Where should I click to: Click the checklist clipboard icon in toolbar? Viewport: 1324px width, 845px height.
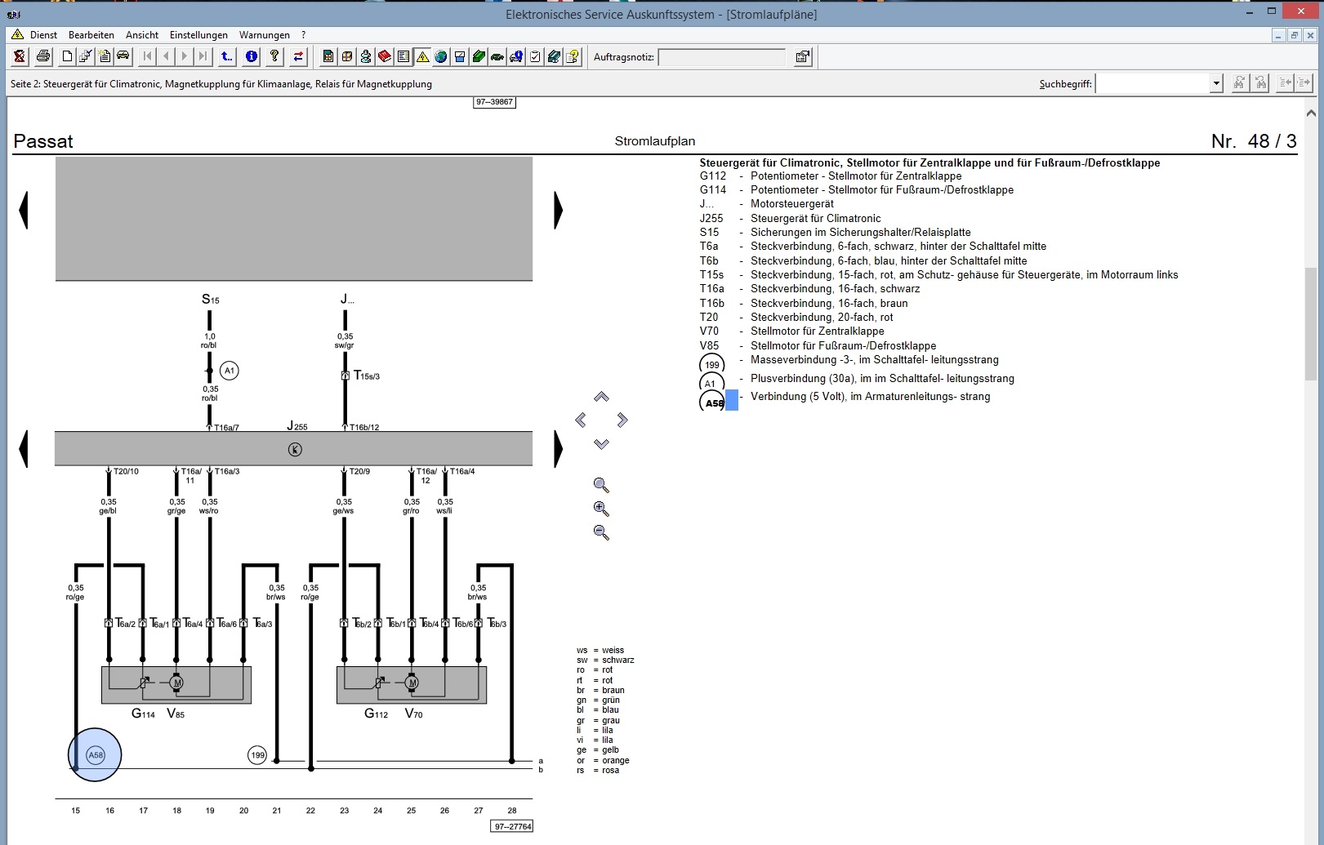tap(535, 56)
